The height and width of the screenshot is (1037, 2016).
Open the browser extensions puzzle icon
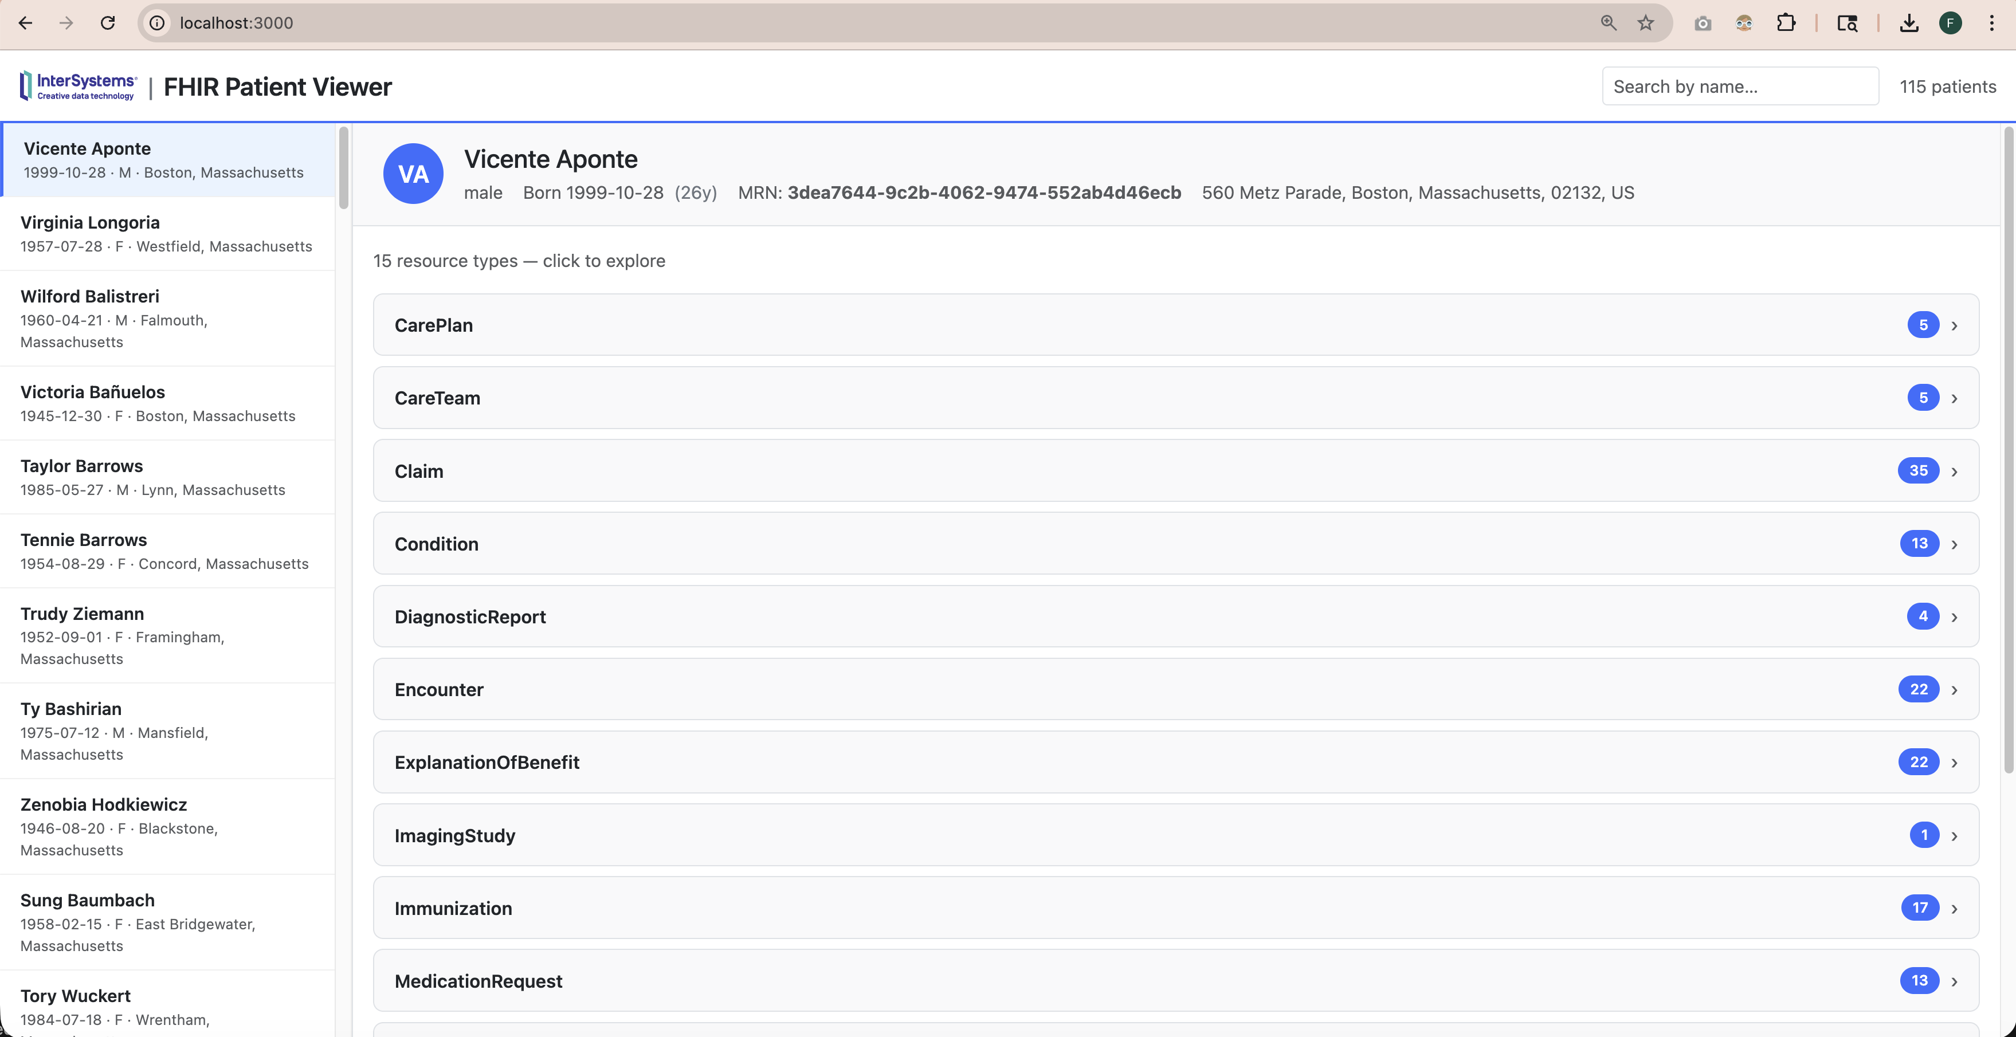pyautogui.click(x=1786, y=23)
